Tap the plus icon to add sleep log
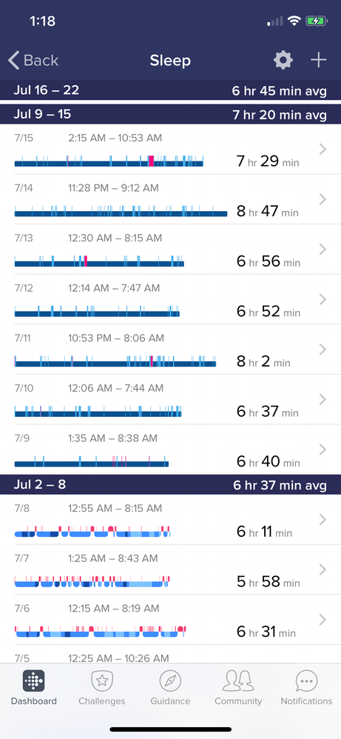 pyautogui.click(x=318, y=60)
